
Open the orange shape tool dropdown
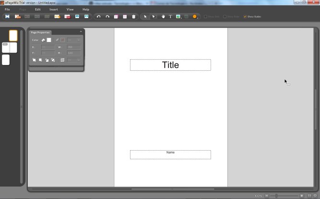click(x=195, y=17)
